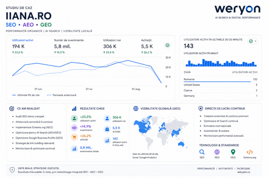This screenshot has height=178, width=268.
Task: Click the TEHNOLOGII & STANDARDE heading
Action: 219,145
